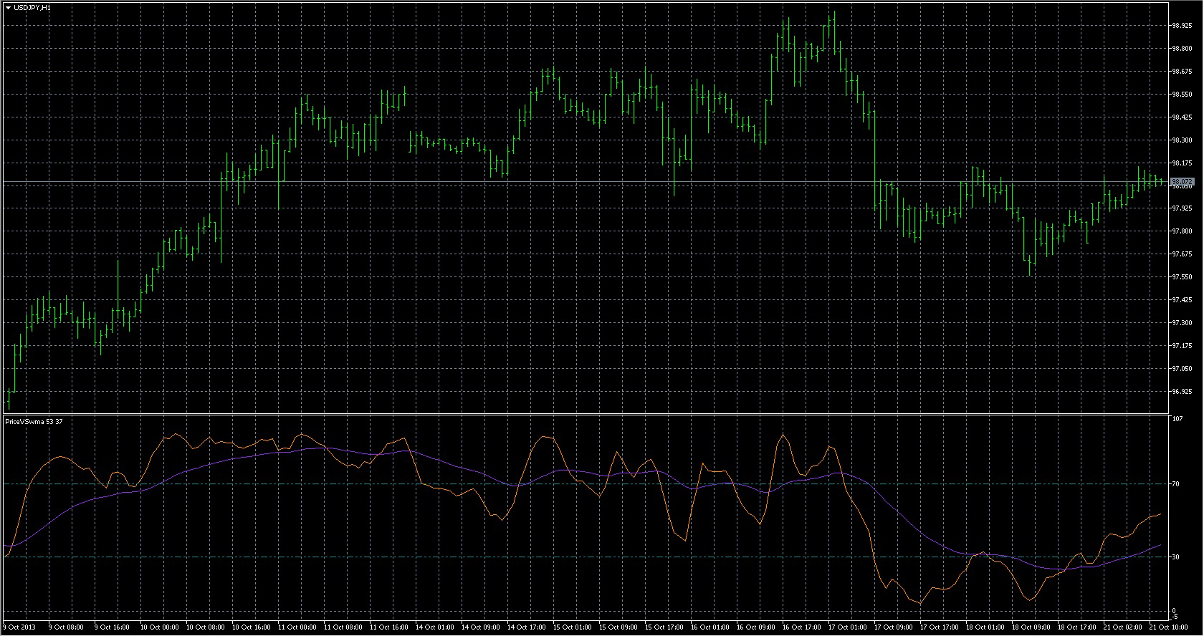Click the 107 maximum on indicator scale
This screenshot has width=1204, height=636.
pos(1177,419)
